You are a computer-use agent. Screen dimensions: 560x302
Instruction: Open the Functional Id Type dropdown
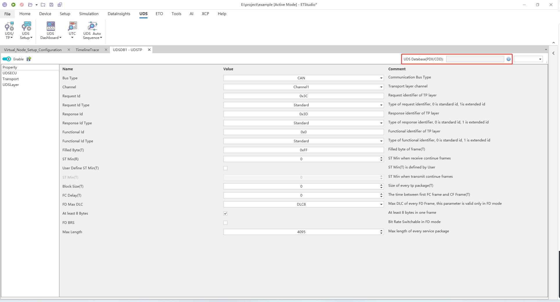pyautogui.click(x=304, y=141)
